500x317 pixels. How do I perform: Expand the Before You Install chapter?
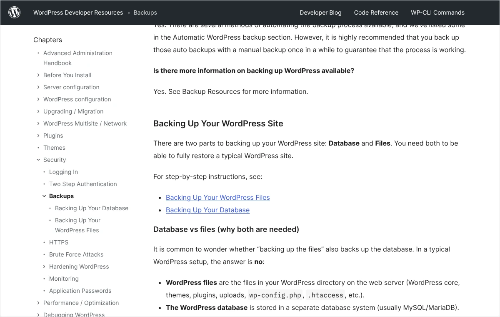[x=38, y=75]
